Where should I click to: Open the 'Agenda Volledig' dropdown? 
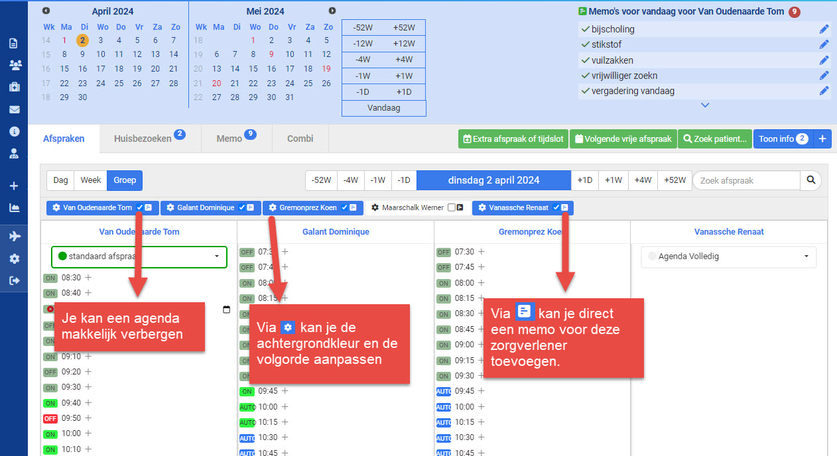click(728, 256)
